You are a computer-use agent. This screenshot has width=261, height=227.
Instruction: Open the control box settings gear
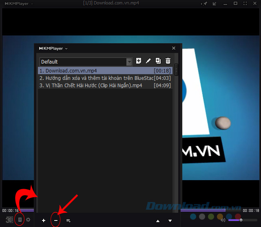[x=28, y=220]
